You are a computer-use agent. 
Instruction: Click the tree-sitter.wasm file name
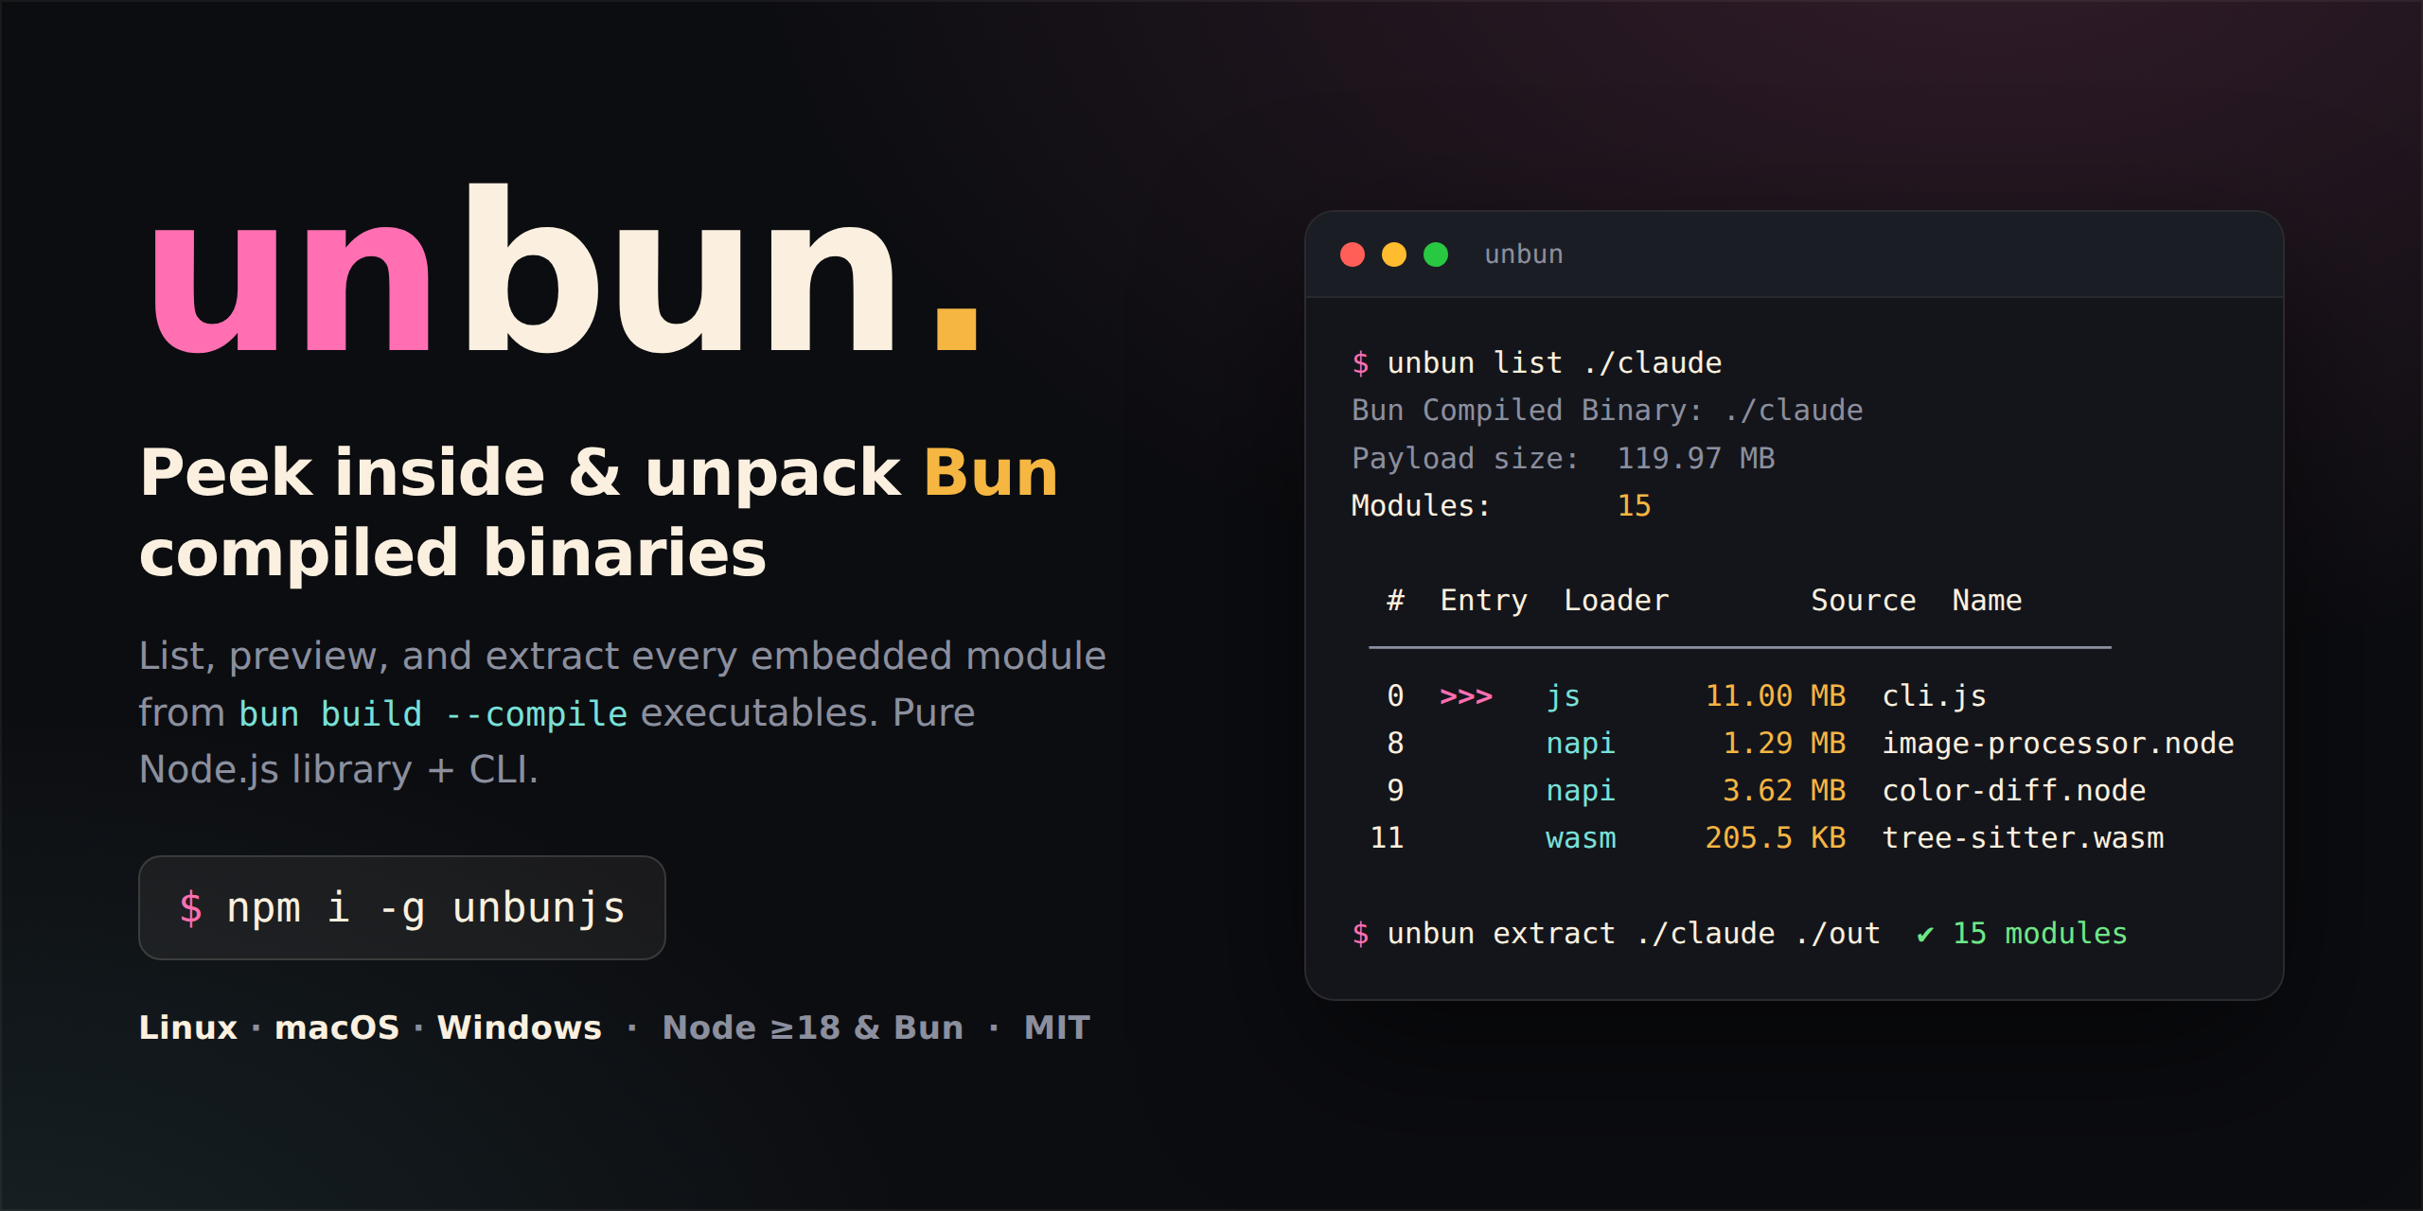(2023, 838)
